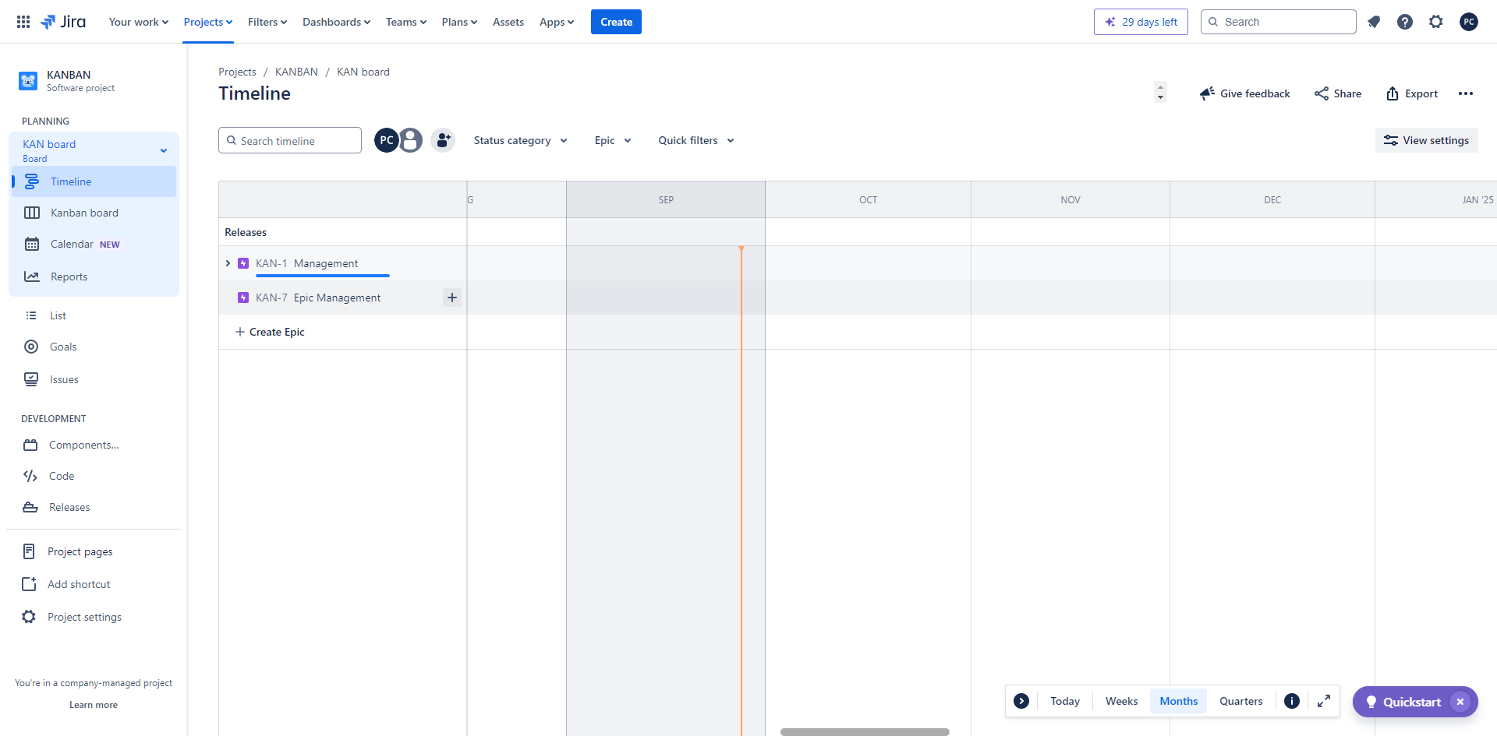Click the add people icon

[x=443, y=140]
